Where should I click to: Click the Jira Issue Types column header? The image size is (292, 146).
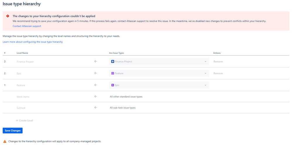pyautogui.click(x=116, y=53)
